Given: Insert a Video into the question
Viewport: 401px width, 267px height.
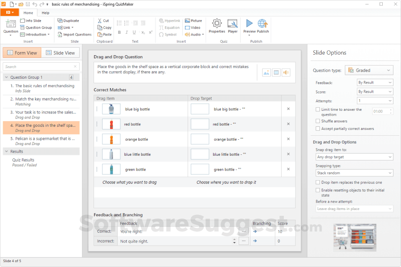Looking at the screenshot, I should tap(192, 27).
